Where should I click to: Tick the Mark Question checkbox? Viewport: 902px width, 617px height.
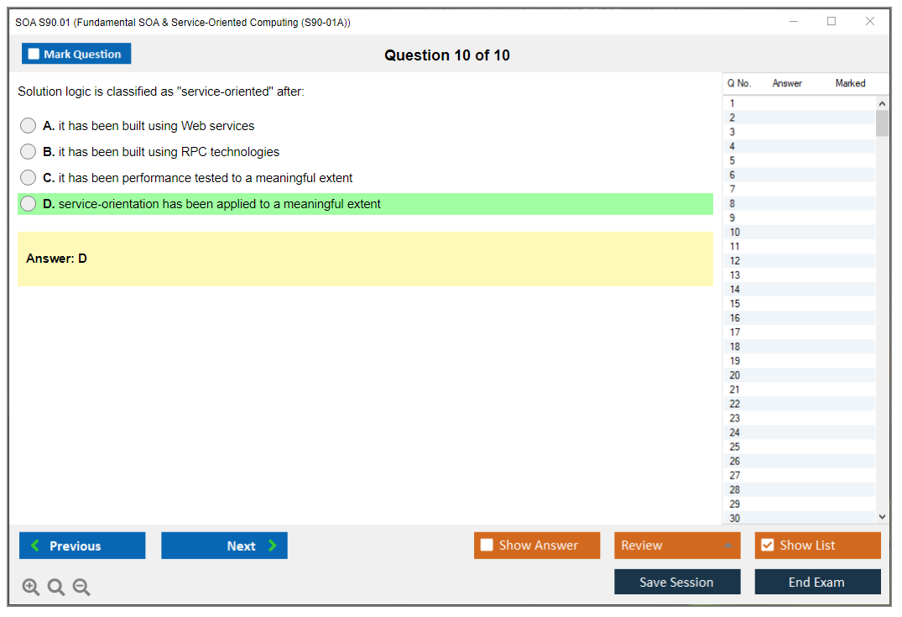pyautogui.click(x=34, y=54)
